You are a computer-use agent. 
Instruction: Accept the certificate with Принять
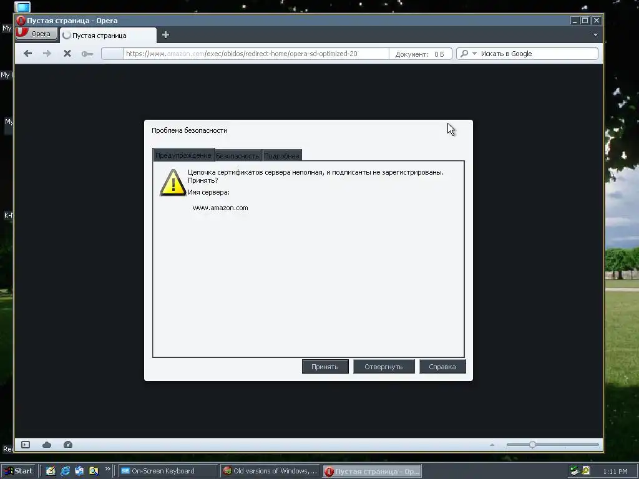[x=325, y=367]
